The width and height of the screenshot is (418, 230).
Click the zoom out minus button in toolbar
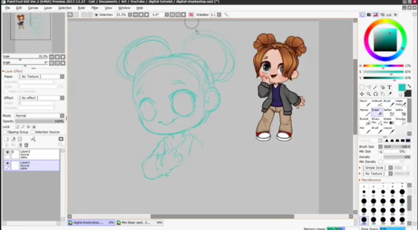click(x=135, y=15)
